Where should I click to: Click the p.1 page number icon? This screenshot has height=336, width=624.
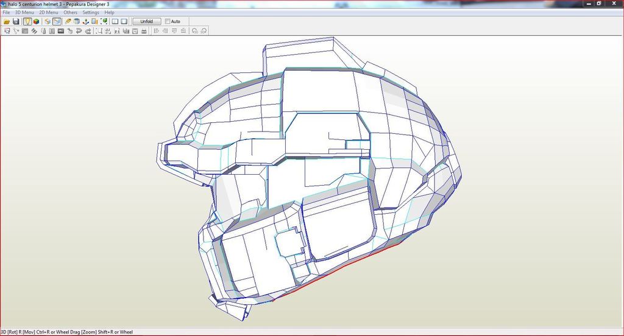tap(117, 30)
